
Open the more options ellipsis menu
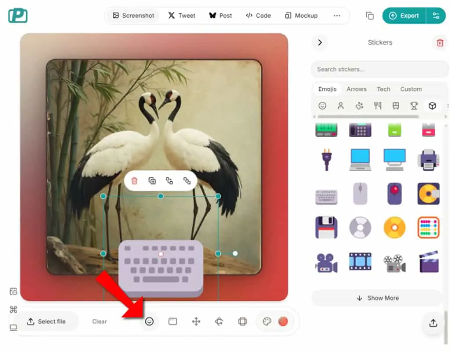(x=337, y=15)
